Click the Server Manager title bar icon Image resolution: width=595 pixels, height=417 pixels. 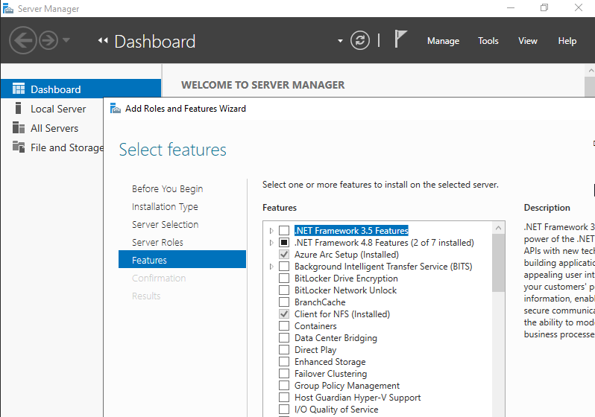click(8, 8)
